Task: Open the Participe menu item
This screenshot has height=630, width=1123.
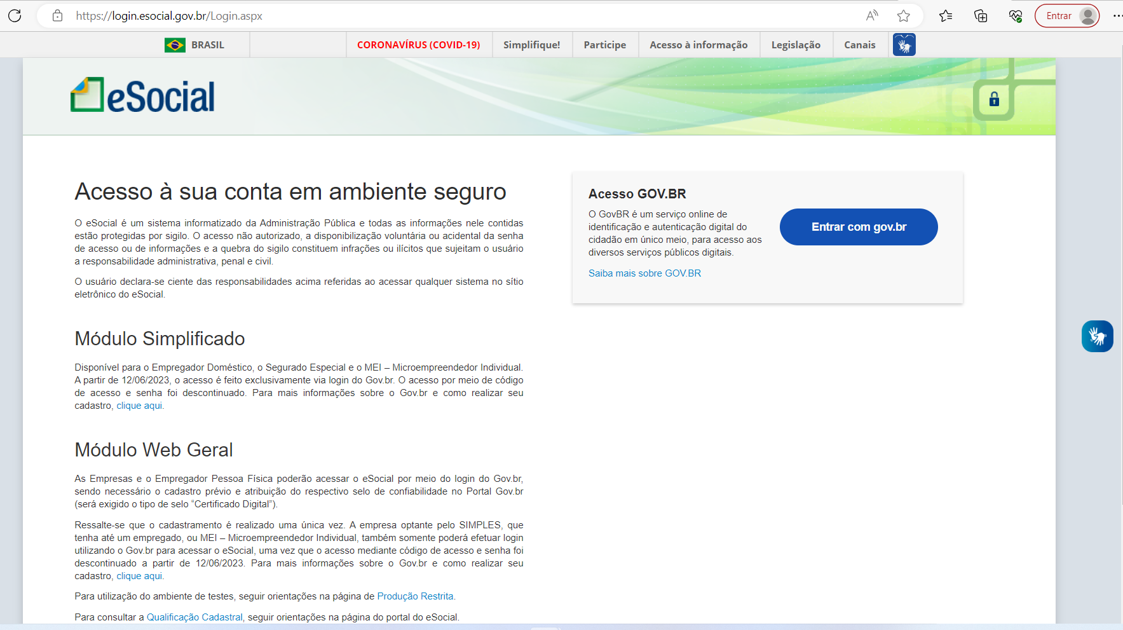Action: coord(605,45)
